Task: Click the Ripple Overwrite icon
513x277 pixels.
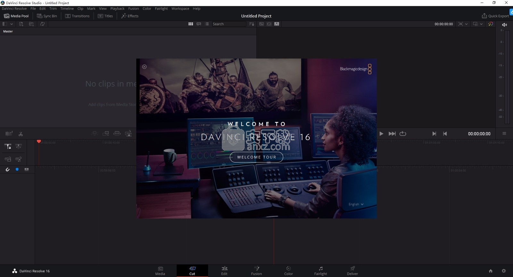Action: tap(117, 133)
